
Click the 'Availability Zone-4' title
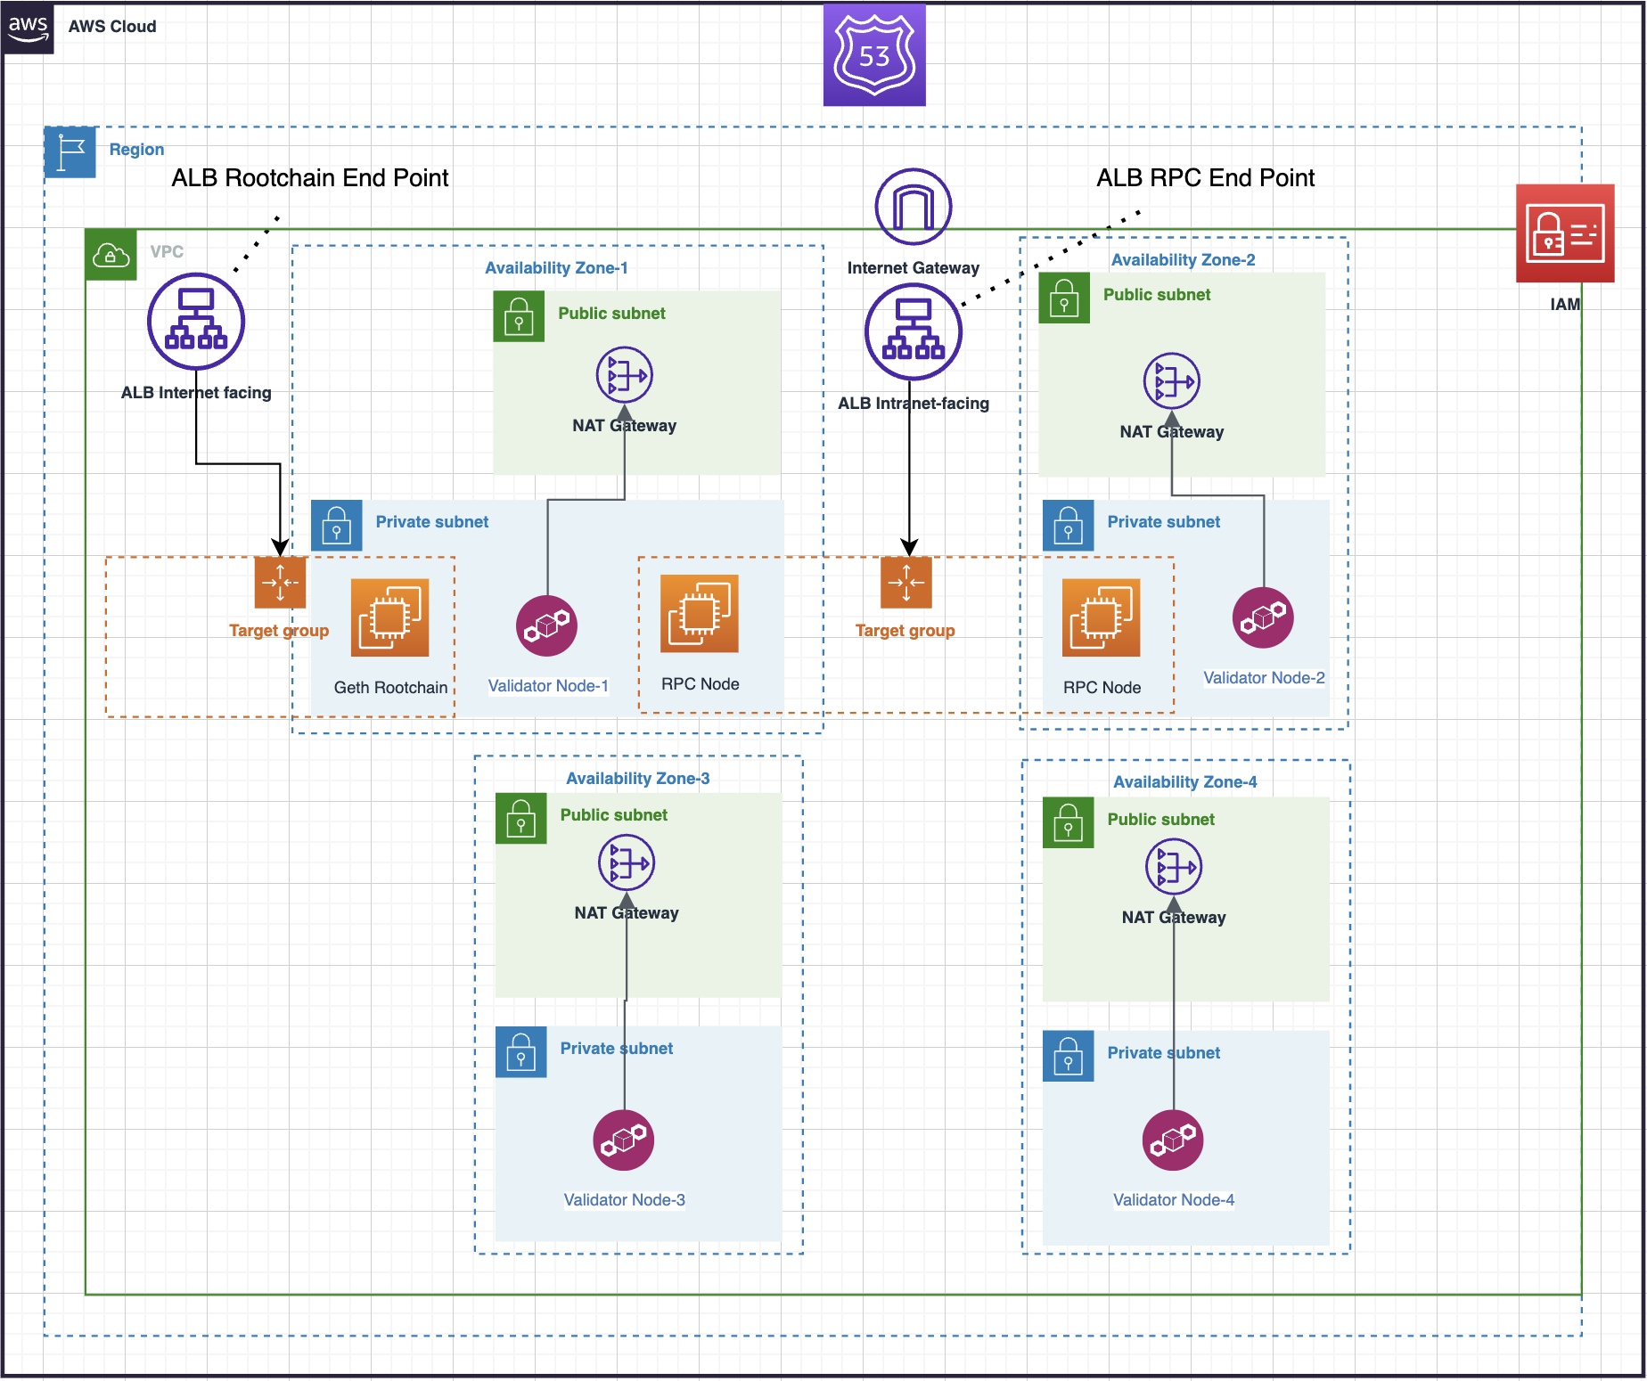[1185, 782]
